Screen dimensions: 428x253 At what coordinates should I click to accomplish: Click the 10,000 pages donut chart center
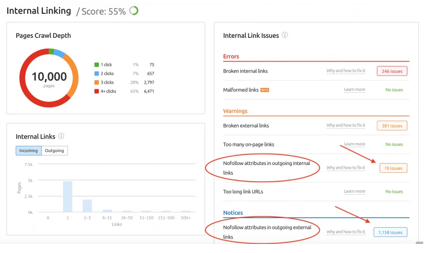[x=49, y=78]
